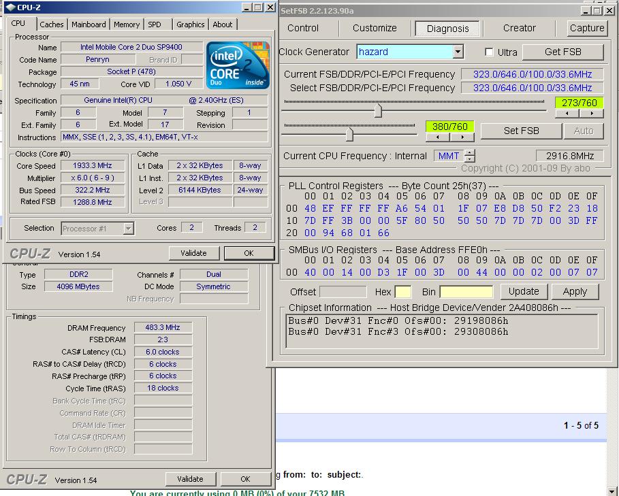Image resolution: width=619 pixels, height=496 pixels.
Task: Expand the Clock Generator dropdown
Action: [x=458, y=52]
